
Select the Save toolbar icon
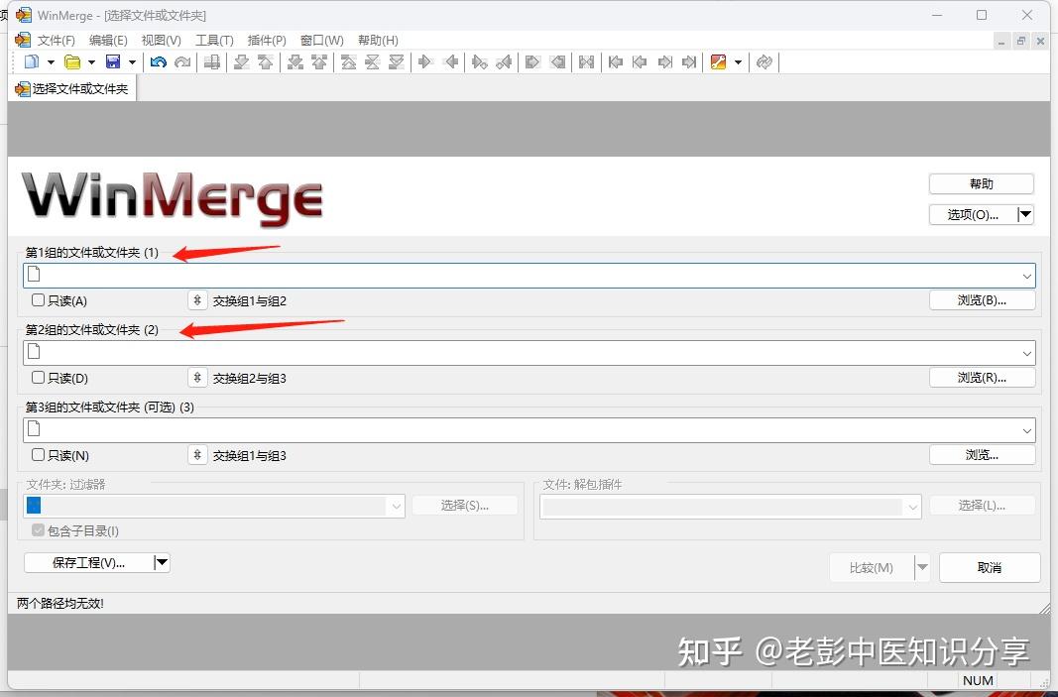pyautogui.click(x=113, y=61)
